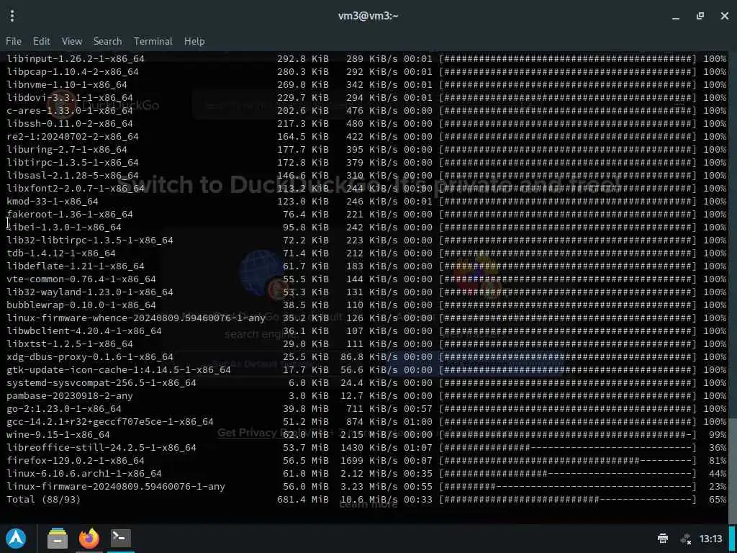Image resolution: width=737 pixels, height=553 pixels.
Task: Click the lib32-wayland-1.23.0-1-x86_64 line
Action: [366, 292]
